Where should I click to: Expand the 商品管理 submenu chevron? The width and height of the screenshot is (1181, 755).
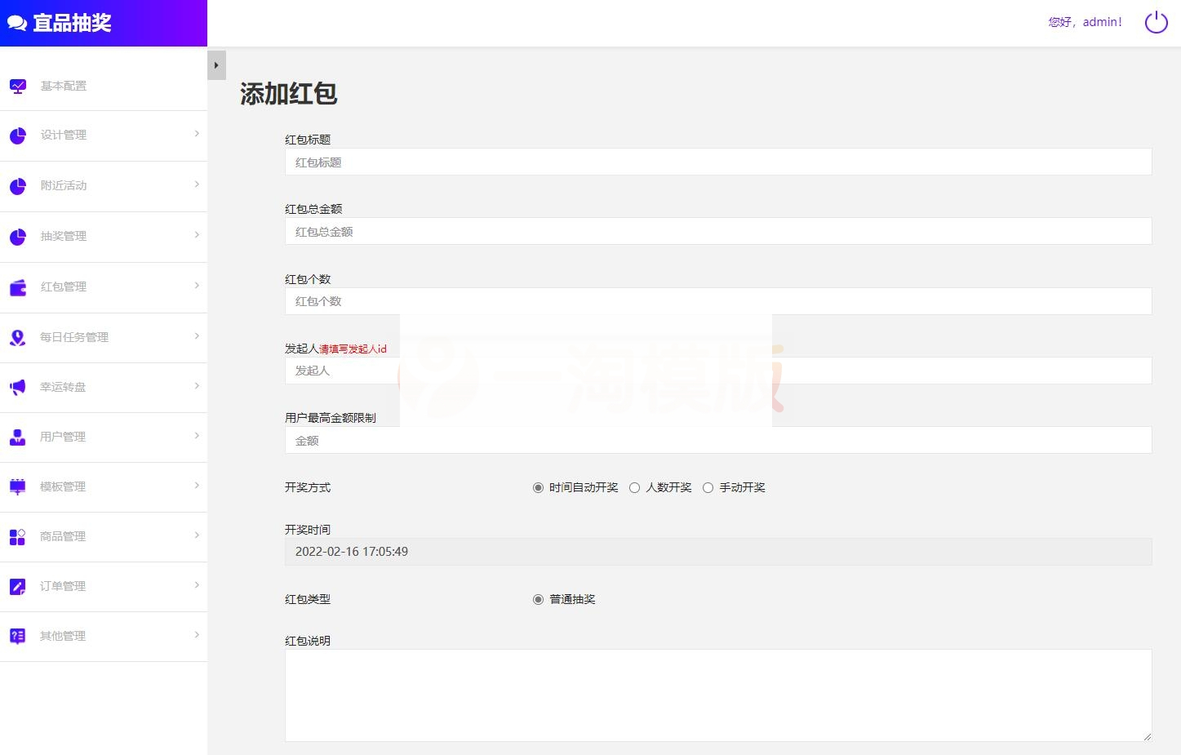coord(196,536)
